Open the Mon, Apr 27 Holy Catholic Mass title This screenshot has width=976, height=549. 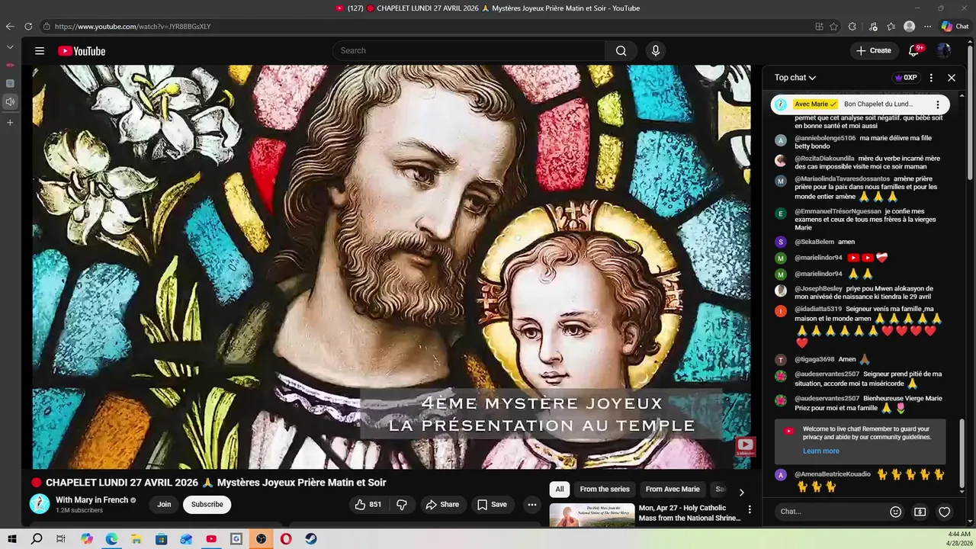(x=689, y=513)
